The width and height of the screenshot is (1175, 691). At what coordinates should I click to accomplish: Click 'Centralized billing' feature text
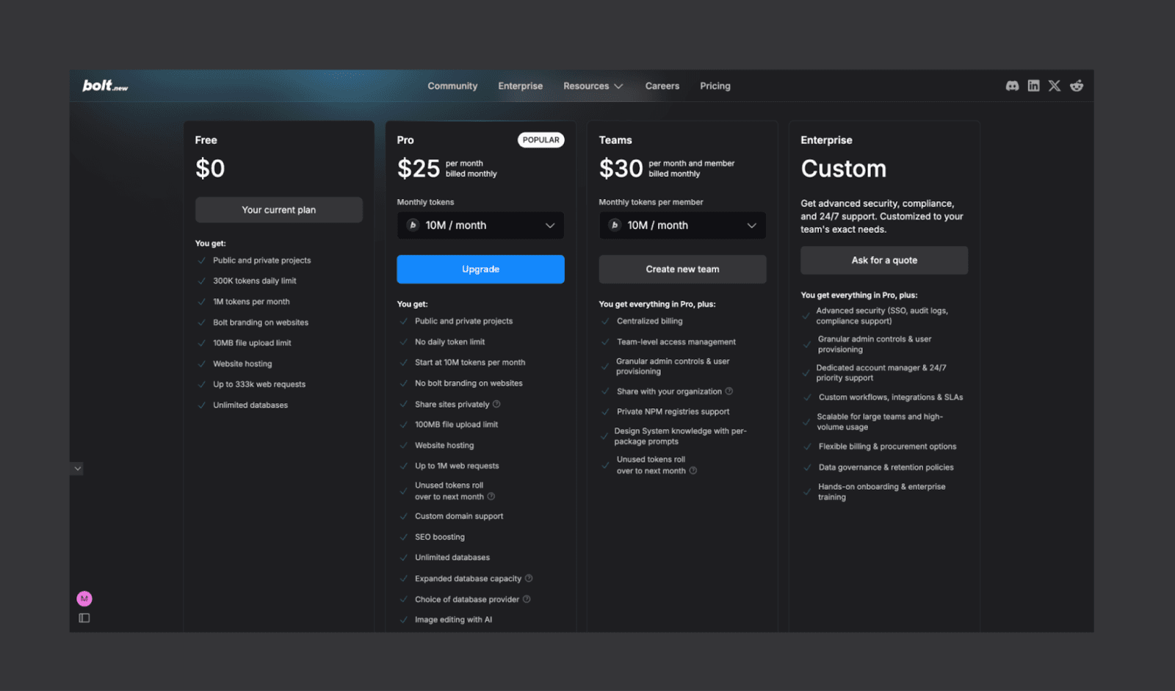coord(650,321)
